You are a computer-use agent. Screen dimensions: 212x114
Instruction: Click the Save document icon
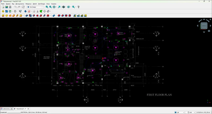(10, 7)
